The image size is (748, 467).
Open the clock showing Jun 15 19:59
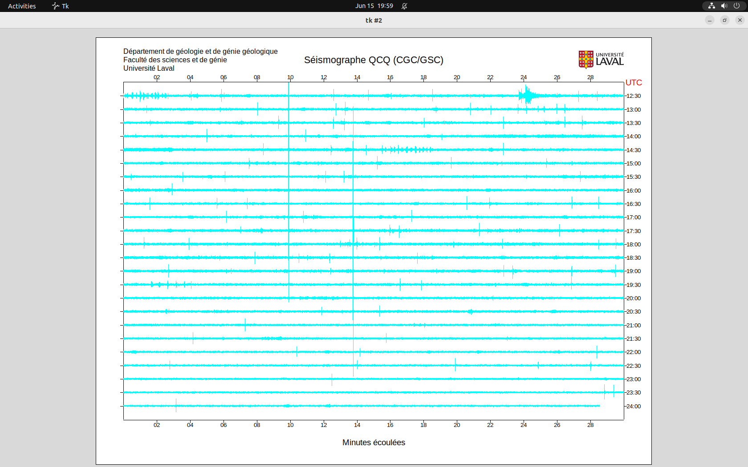374,6
